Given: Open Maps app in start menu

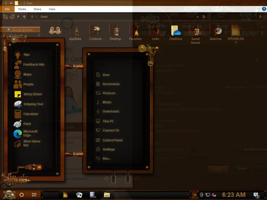Looking at the screenshot, I should (23, 74).
